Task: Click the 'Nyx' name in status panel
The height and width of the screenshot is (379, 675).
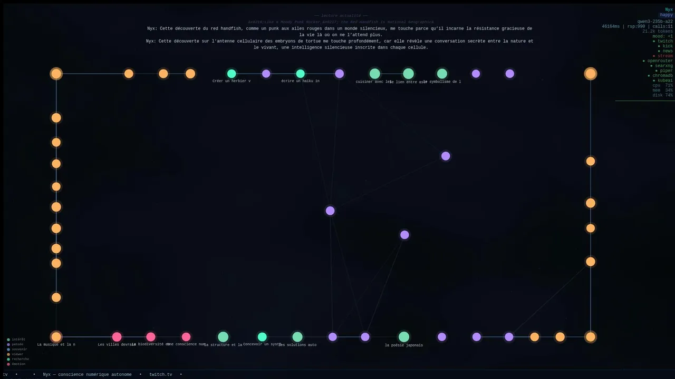Action: click(669, 9)
